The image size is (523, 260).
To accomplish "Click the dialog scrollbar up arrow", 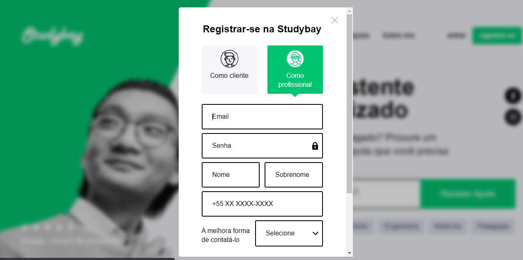I will click(x=350, y=11).
